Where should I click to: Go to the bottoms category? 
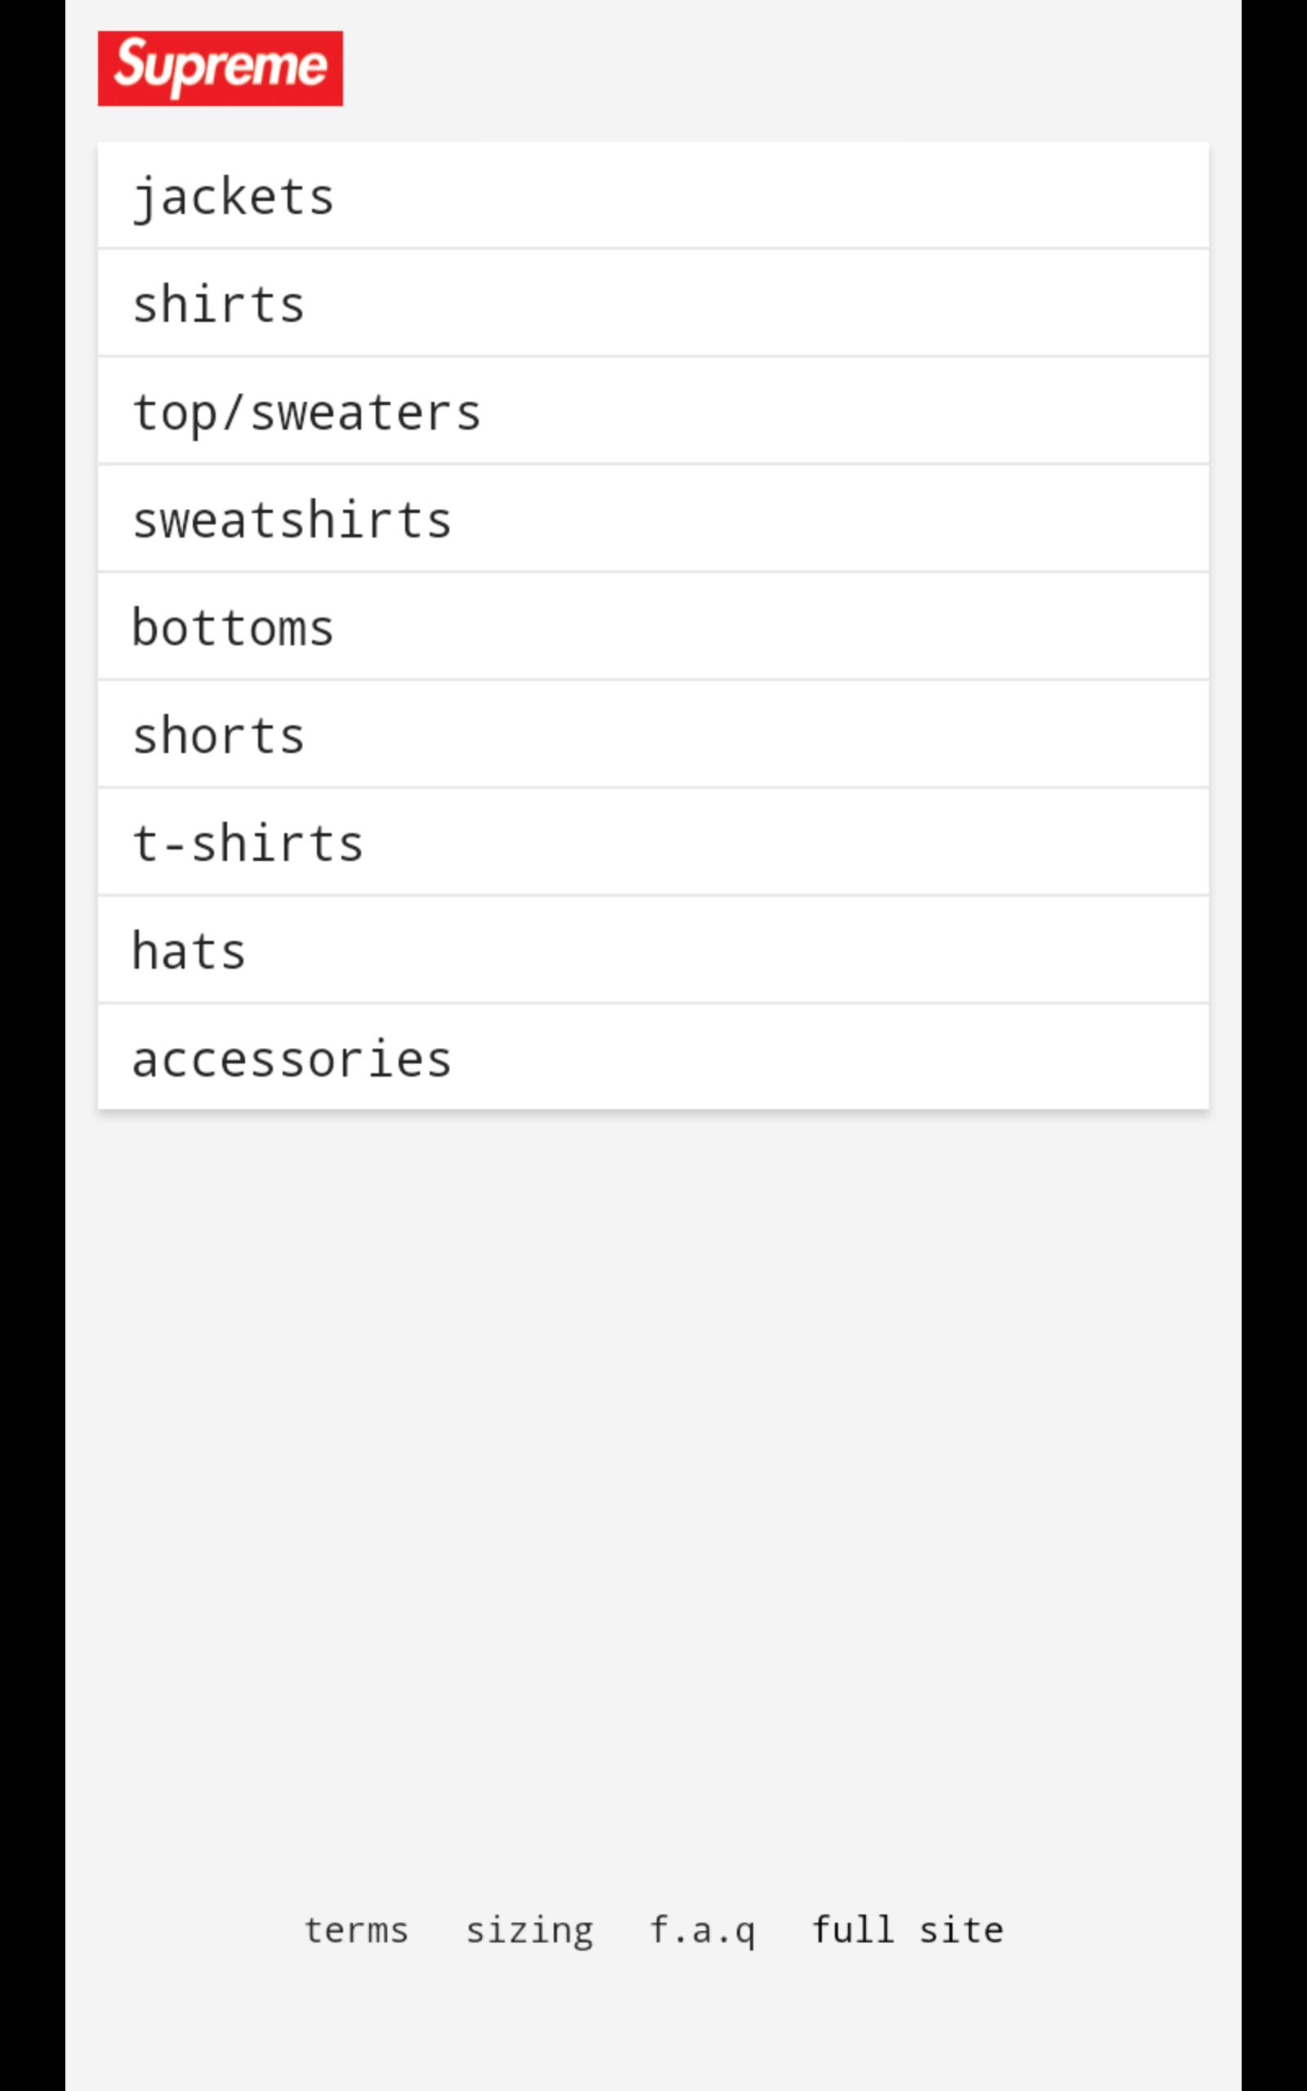pyautogui.click(x=653, y=627)
